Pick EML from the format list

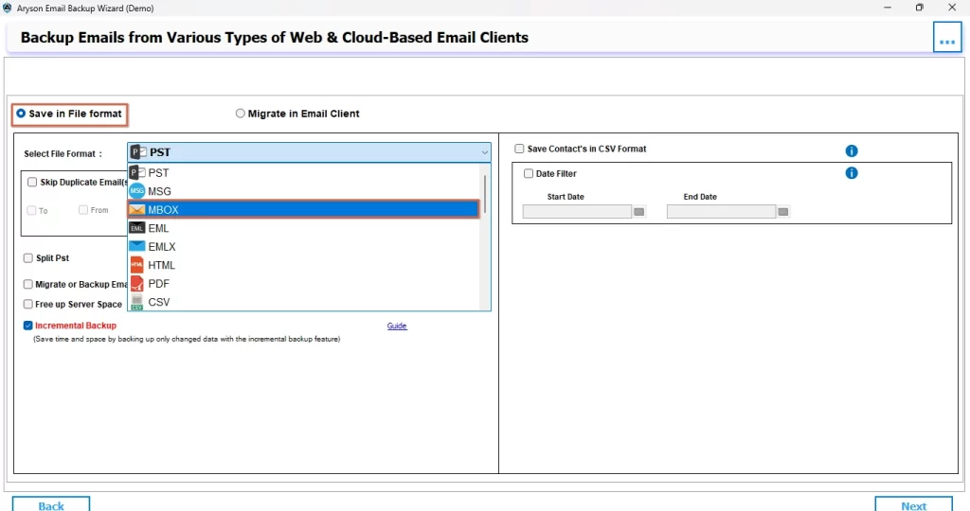click(304, 229)
